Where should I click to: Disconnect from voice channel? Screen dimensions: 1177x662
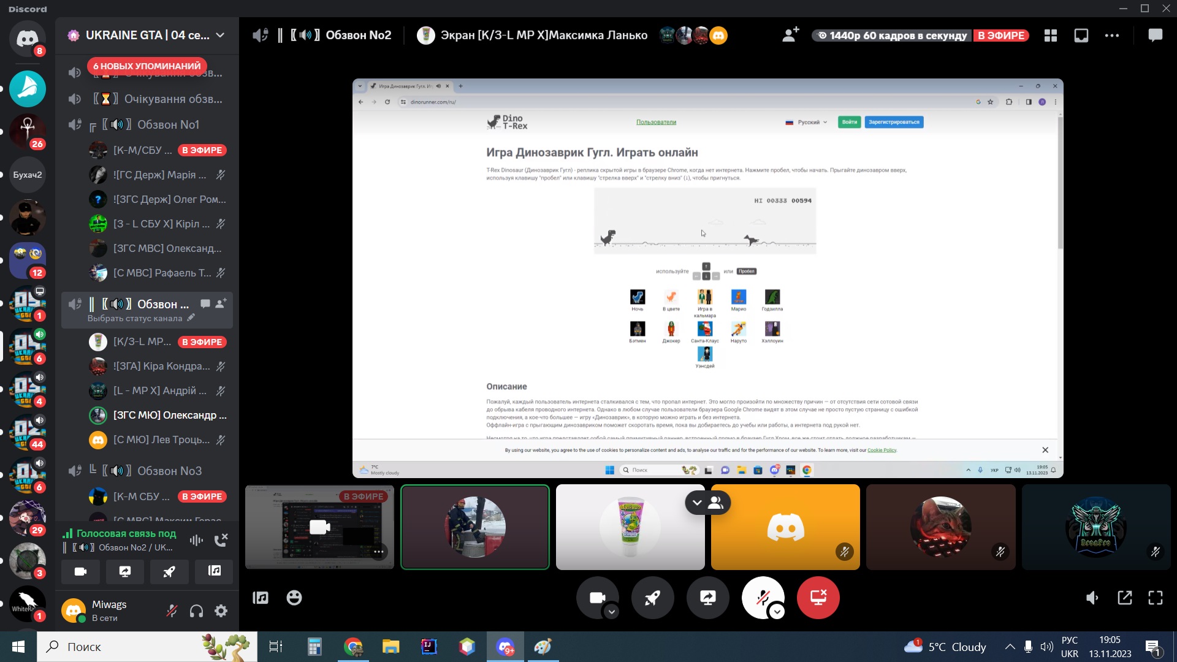221,540
